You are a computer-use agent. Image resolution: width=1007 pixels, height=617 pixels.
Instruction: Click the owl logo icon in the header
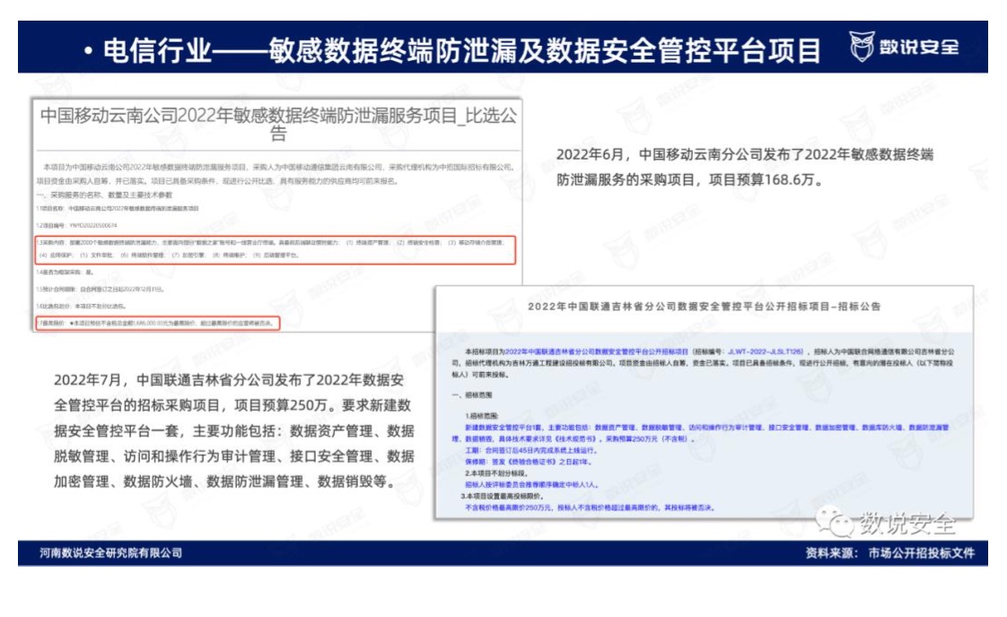point(862,47)
